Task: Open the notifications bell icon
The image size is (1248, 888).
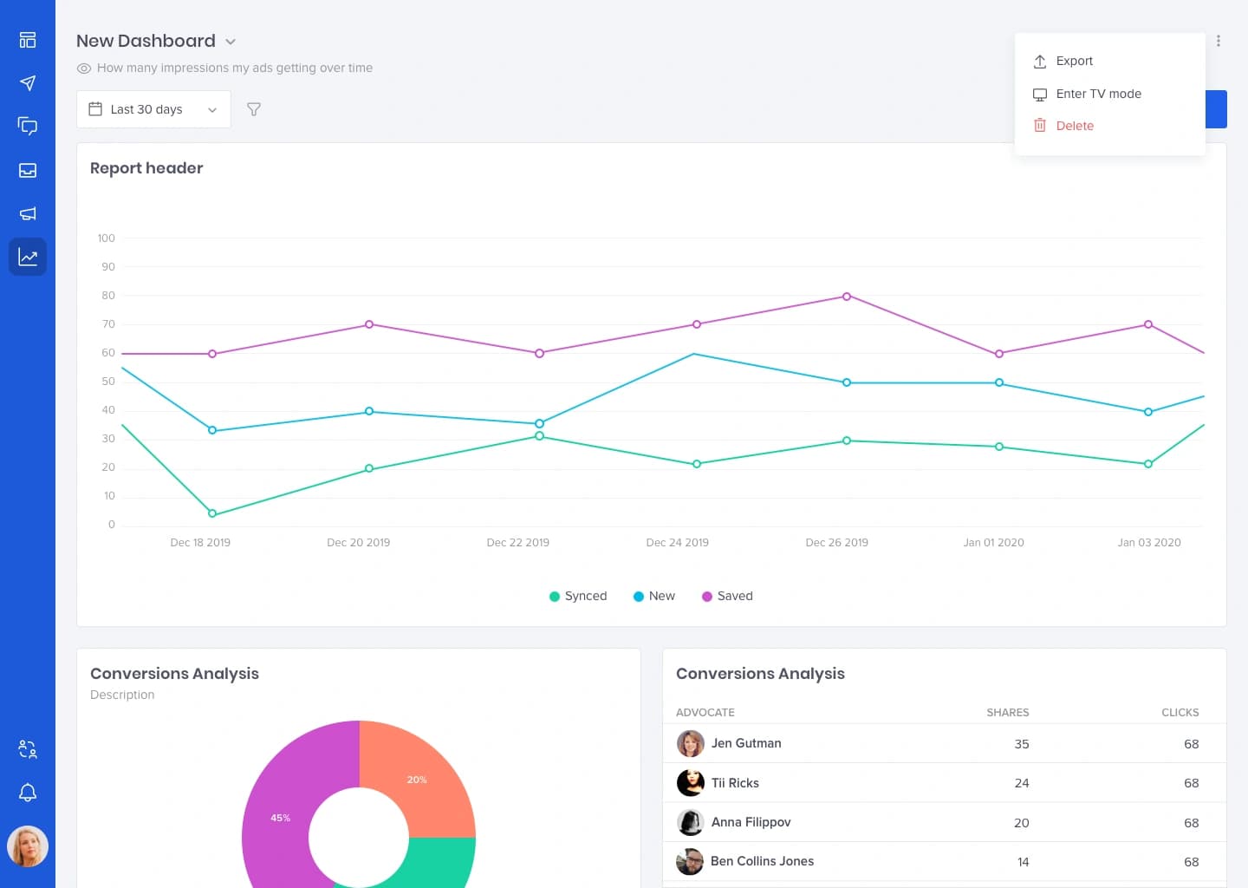Action: (28, 793)
